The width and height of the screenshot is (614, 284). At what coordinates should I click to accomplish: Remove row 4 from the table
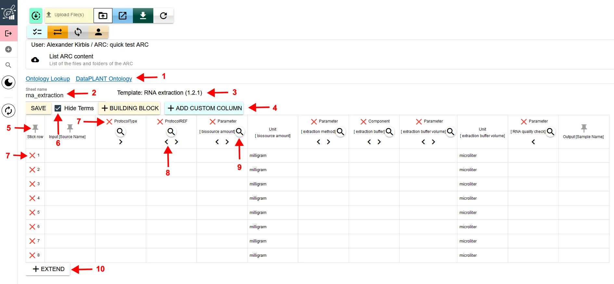(32, 198)
